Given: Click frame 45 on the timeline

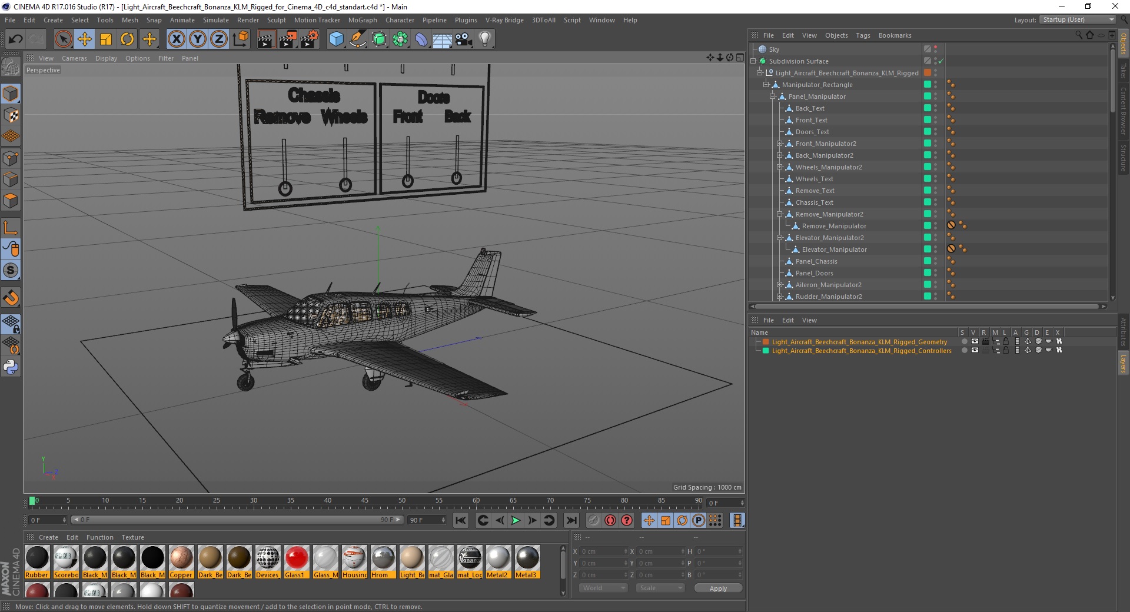Looking at the screenshot, I should pyautogui.click(x=365, y=502).
